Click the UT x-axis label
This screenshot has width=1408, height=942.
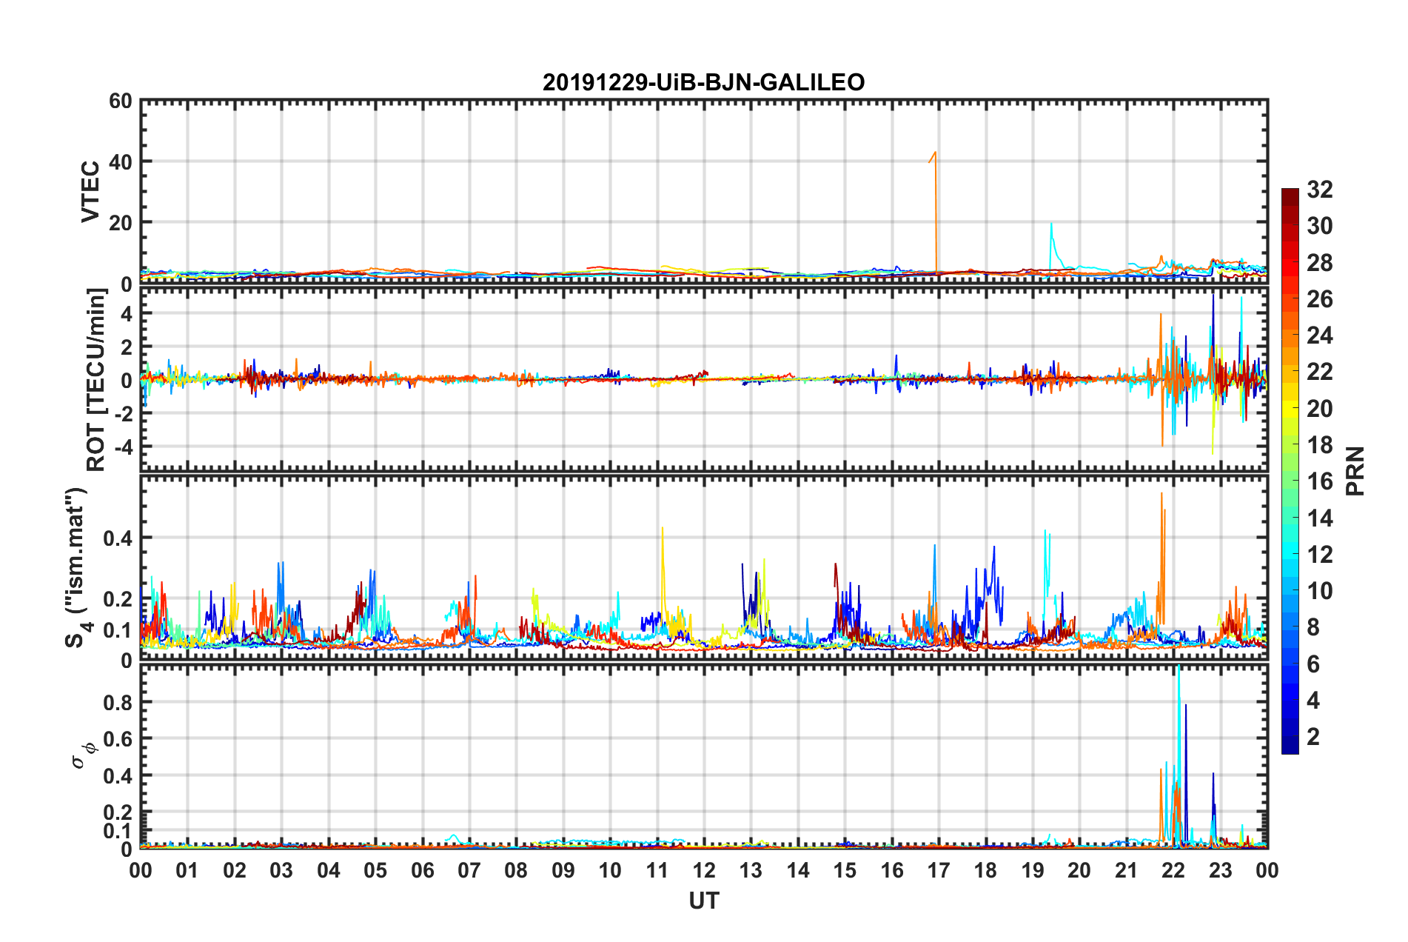[704, 901]
